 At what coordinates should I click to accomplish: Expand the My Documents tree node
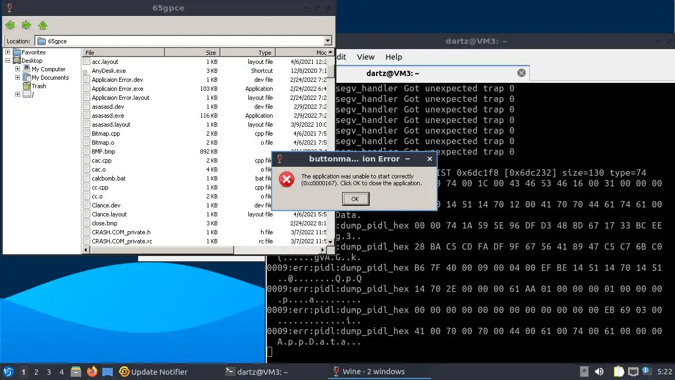(17, 78)
